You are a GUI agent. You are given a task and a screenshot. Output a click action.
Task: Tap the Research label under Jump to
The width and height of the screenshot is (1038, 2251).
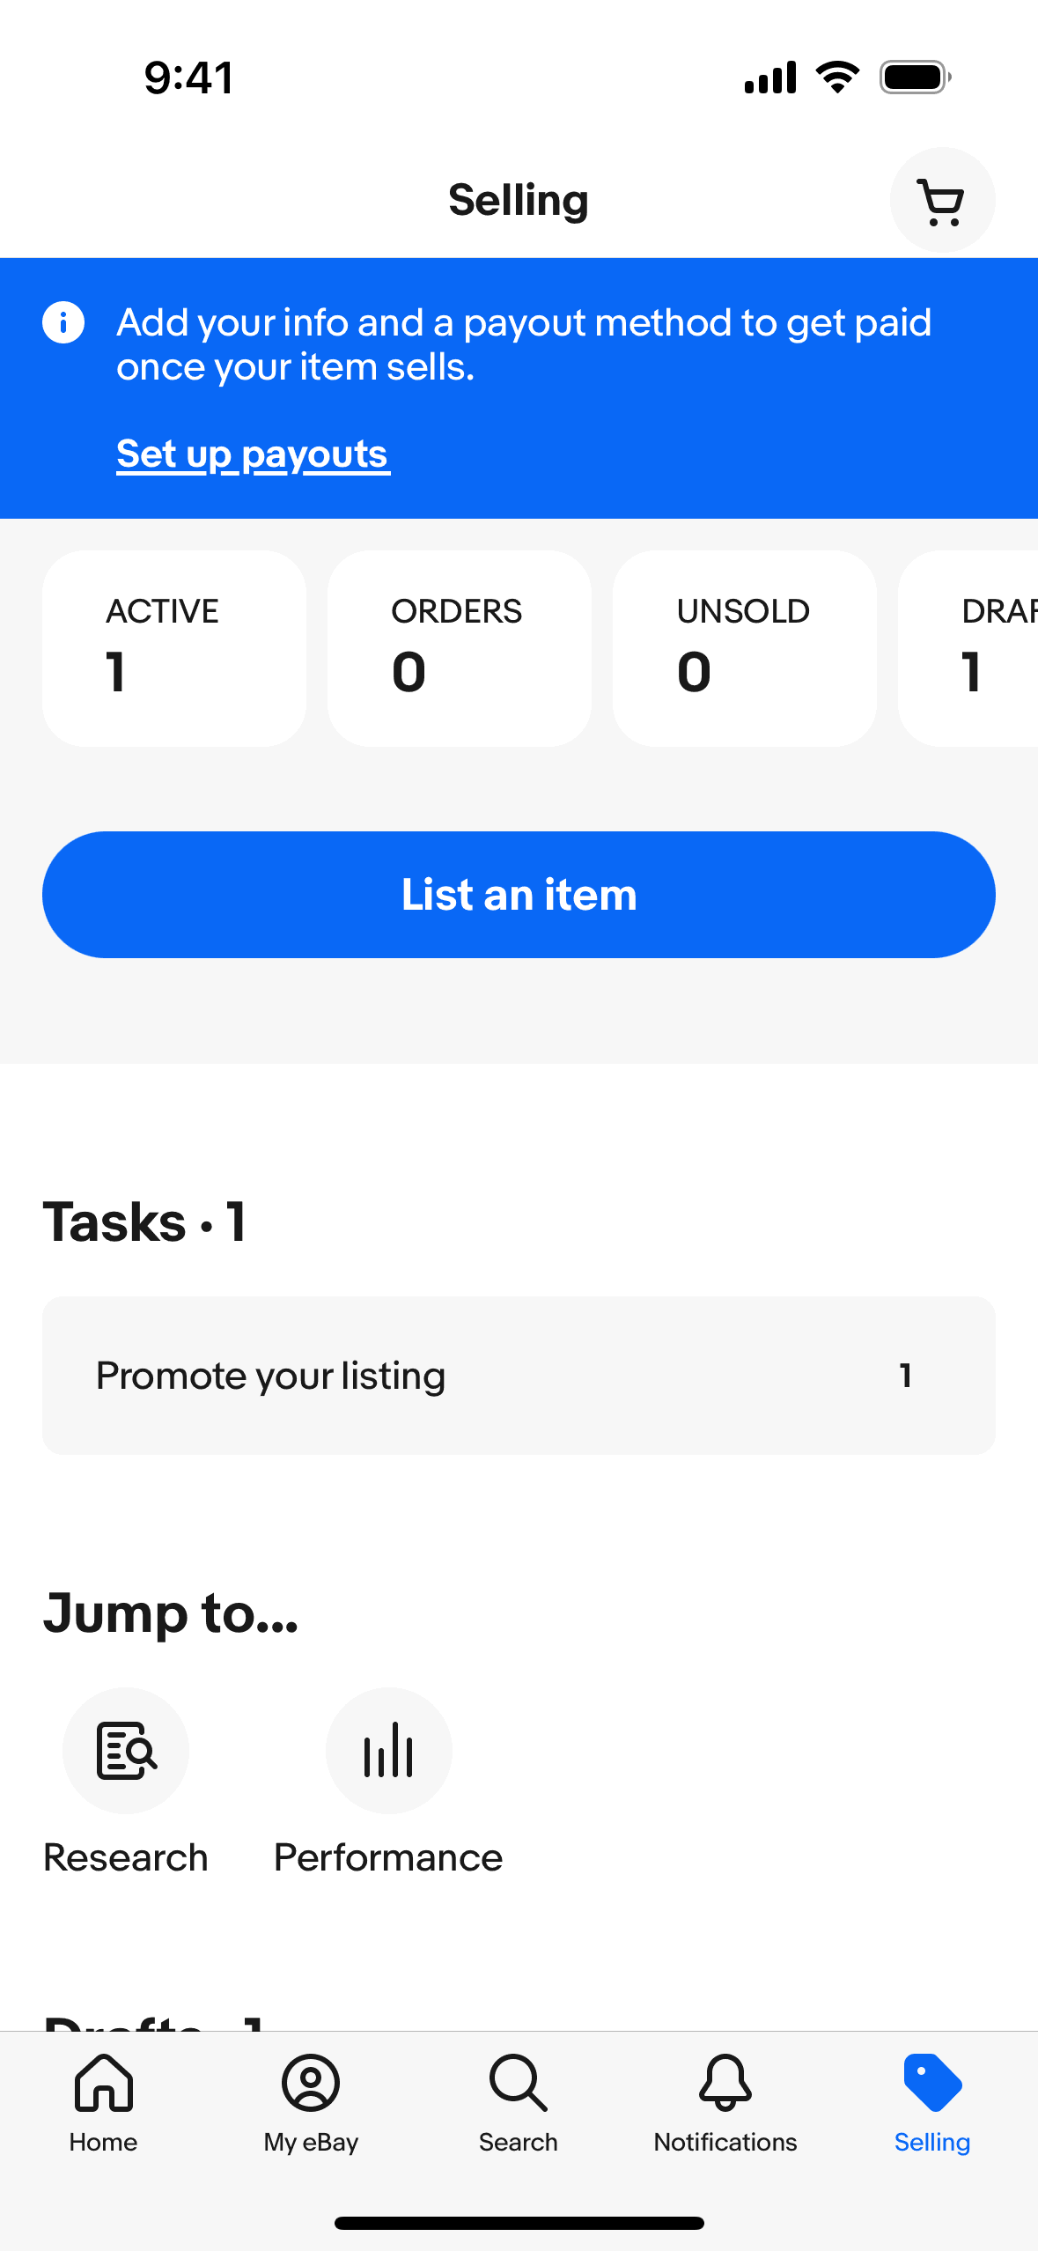(x=126, y=1857)
